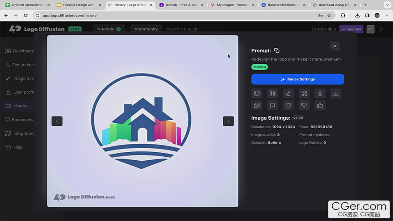Click the thumbs up like icon
Screen dimensions: 393x221
[320, 105]
